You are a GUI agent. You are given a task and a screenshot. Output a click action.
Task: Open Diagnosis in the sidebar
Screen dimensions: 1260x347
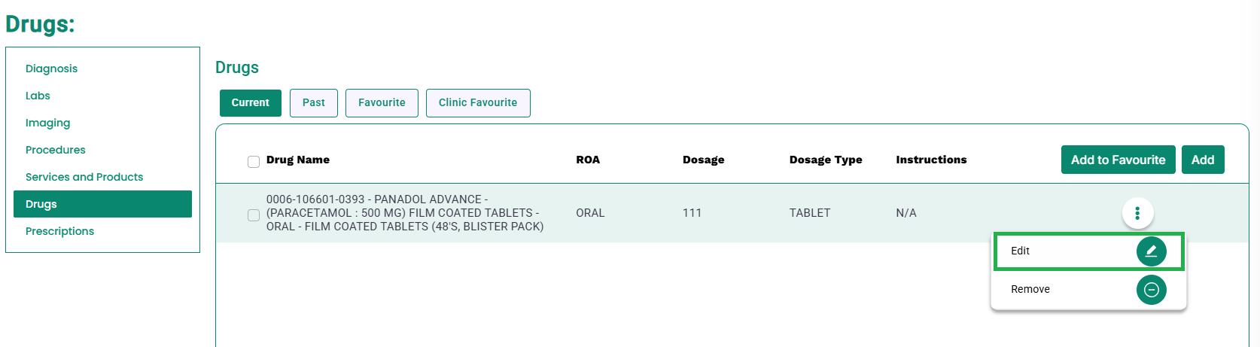pos(51,68)
